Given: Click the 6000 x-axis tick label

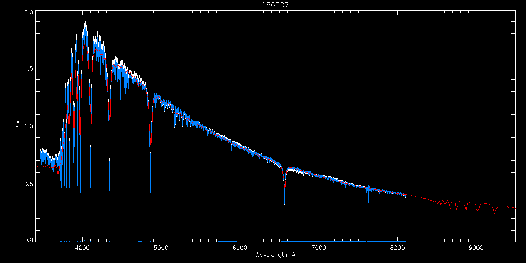Looking at the screenshot, I should (x=240, y=247).
